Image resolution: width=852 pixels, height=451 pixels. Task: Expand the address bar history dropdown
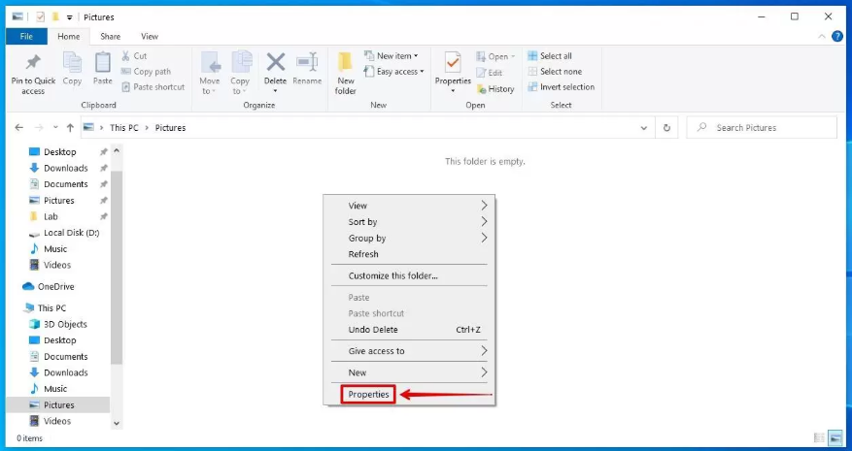[x=644, y=128]
